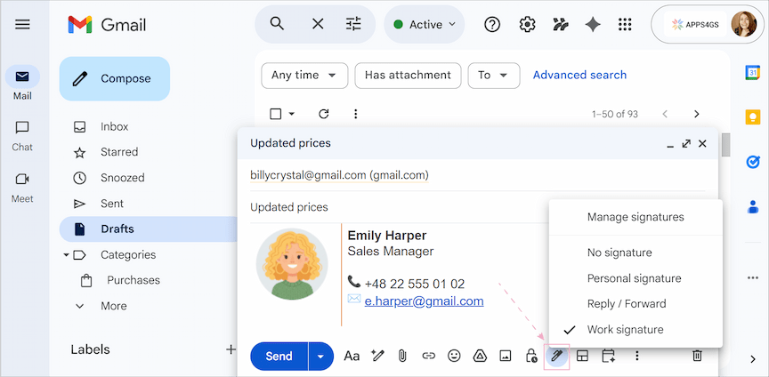Open the Any time filter dropdown

coord(304,76)
